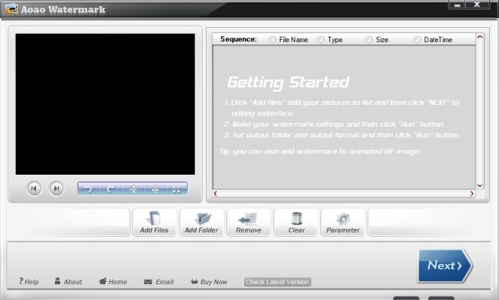Go to the next image in preview
The height and width of the screenshot is (300, 499).
click(57, 188)
